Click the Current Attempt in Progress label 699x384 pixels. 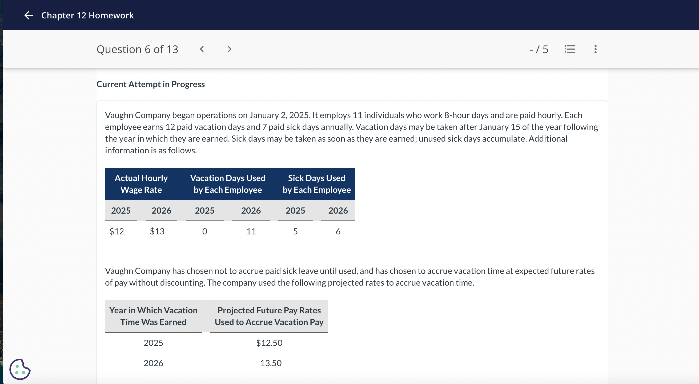[150, 84]
